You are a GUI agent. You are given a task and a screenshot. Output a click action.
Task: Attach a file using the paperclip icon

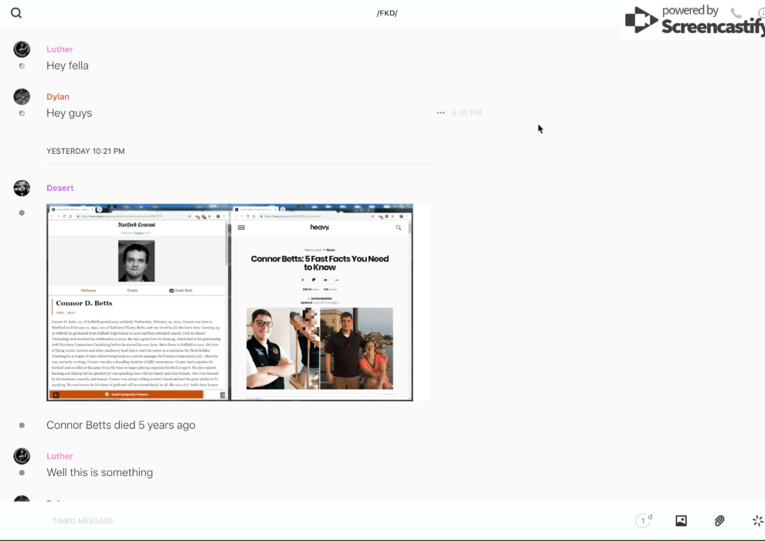point(719,521)
